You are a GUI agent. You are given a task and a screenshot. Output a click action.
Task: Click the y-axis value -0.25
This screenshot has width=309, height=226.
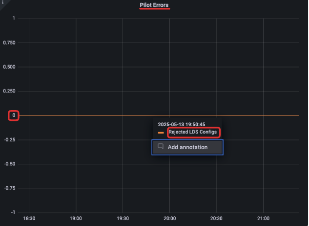pos(10,140)
